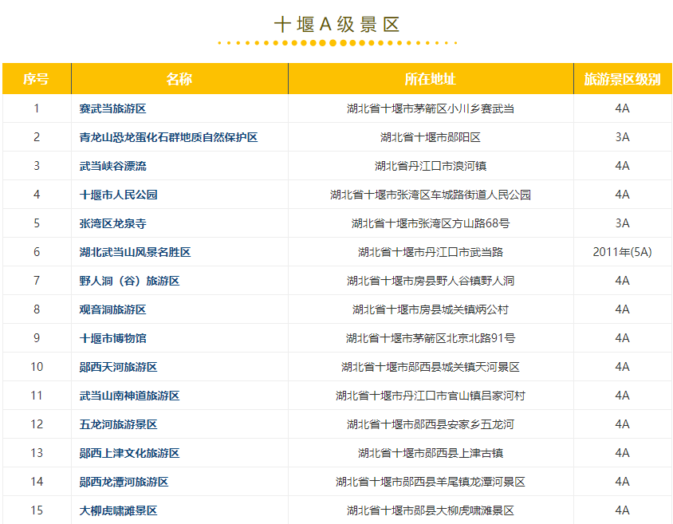Image resolution: width=673 pixels, height=524 pixels.
Task: Click 武当山南神道旅游区 link
Action: pyautogui.click(x=129, y=396)
